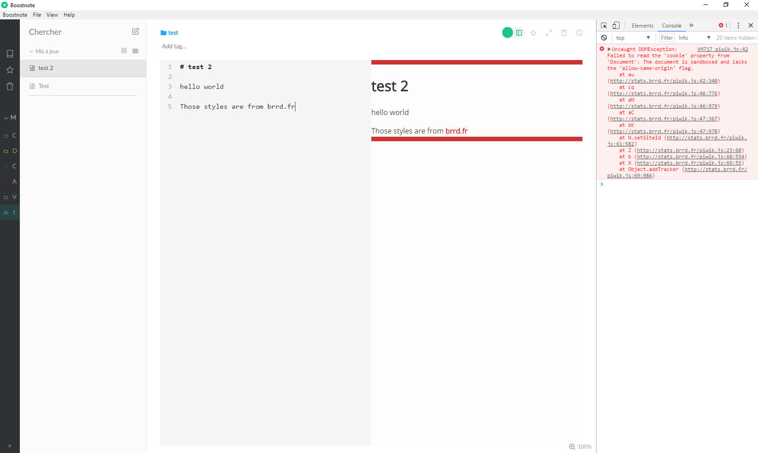
Task: Select the active t folder in sidebar
Action: click(x=10, y=212)
